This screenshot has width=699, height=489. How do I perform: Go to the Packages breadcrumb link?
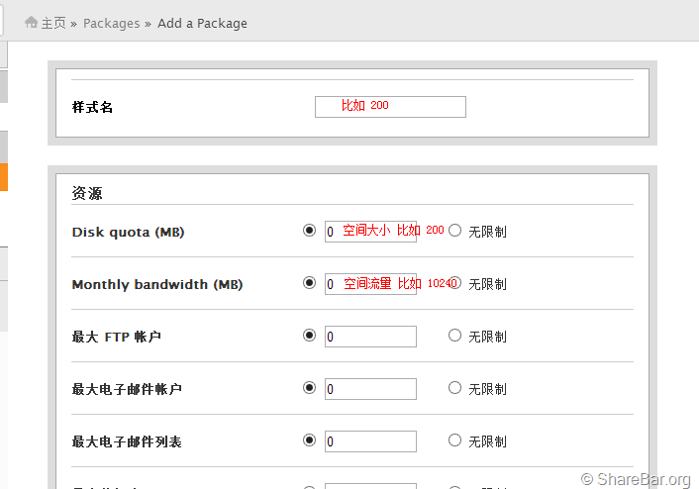pyautogui.click(x=111, y=23)
